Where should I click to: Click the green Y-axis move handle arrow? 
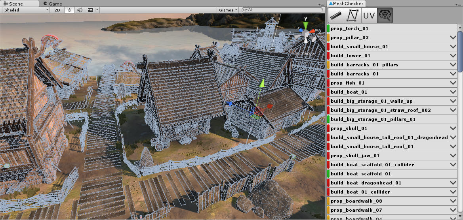click(x=261, y=84)
